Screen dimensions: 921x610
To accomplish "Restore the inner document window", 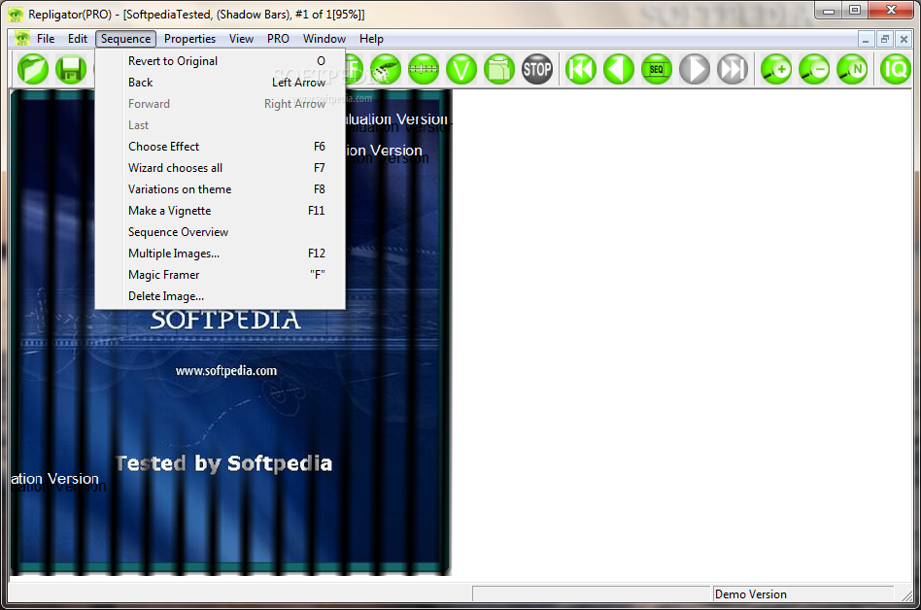I will [885, 39].
